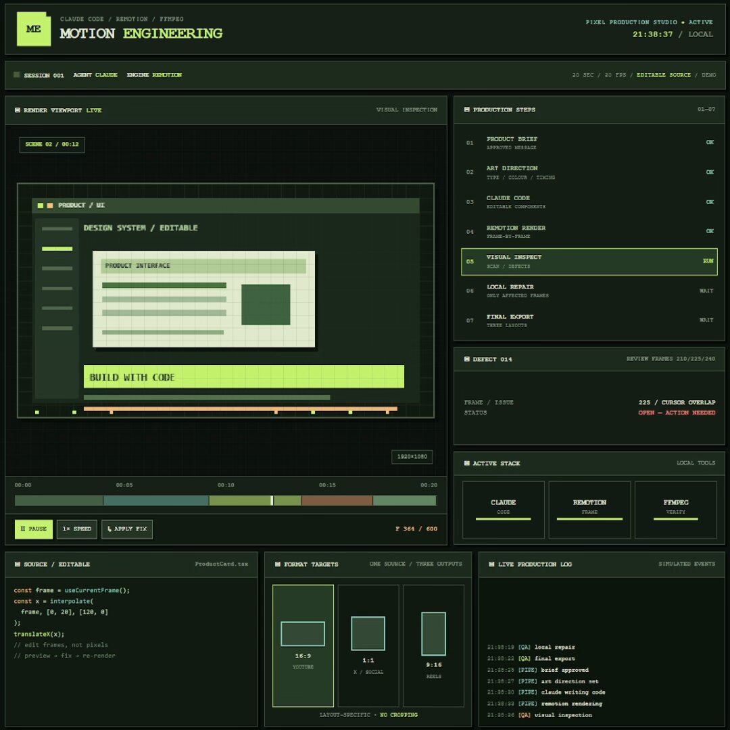Click the Format Targets panel icon

pos(278,564)
